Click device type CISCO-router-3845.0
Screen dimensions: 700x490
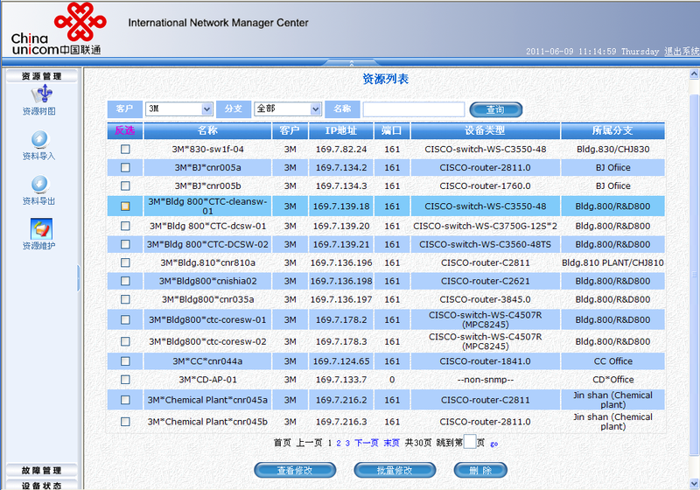pos(486,299)
